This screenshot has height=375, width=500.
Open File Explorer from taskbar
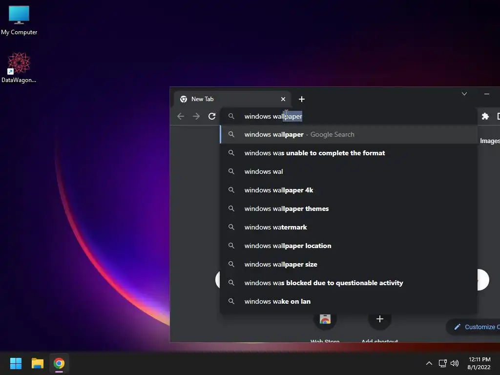[37, 363]
